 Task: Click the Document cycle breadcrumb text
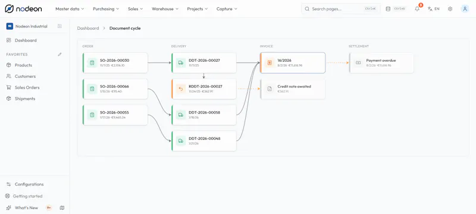[125, 28]
